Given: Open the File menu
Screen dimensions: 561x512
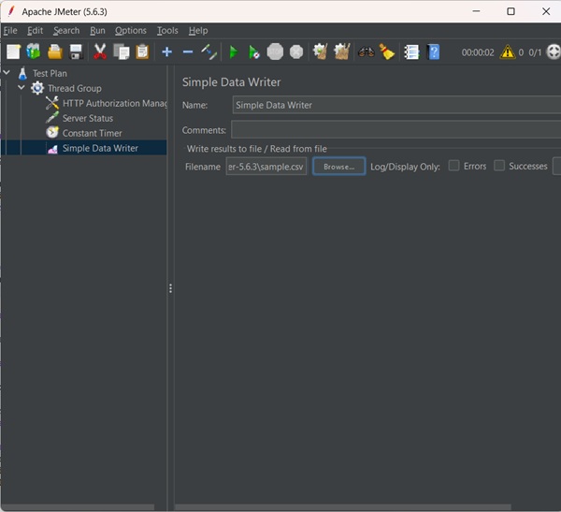Looking at the screenshot, I should (10, 31).
